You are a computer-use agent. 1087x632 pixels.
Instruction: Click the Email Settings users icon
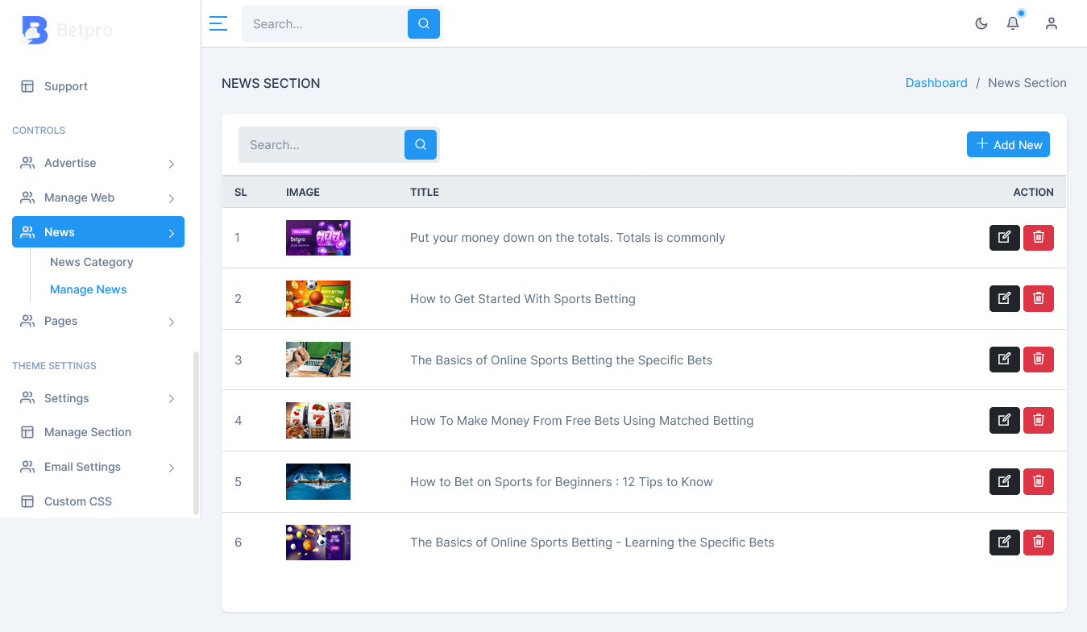[27, 467]
